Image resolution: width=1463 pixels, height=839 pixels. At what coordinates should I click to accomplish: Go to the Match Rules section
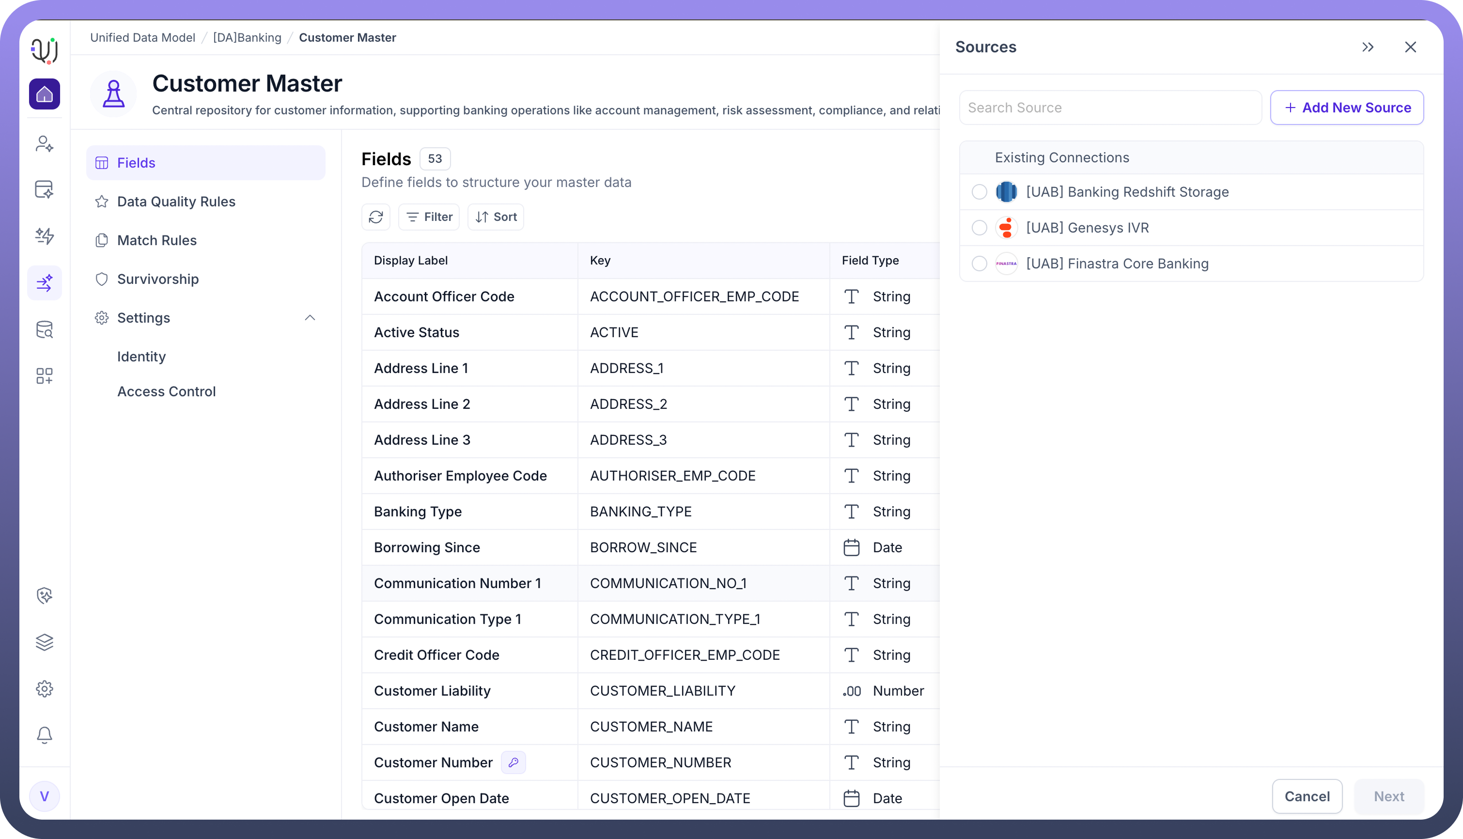click(x=157, y=240)
